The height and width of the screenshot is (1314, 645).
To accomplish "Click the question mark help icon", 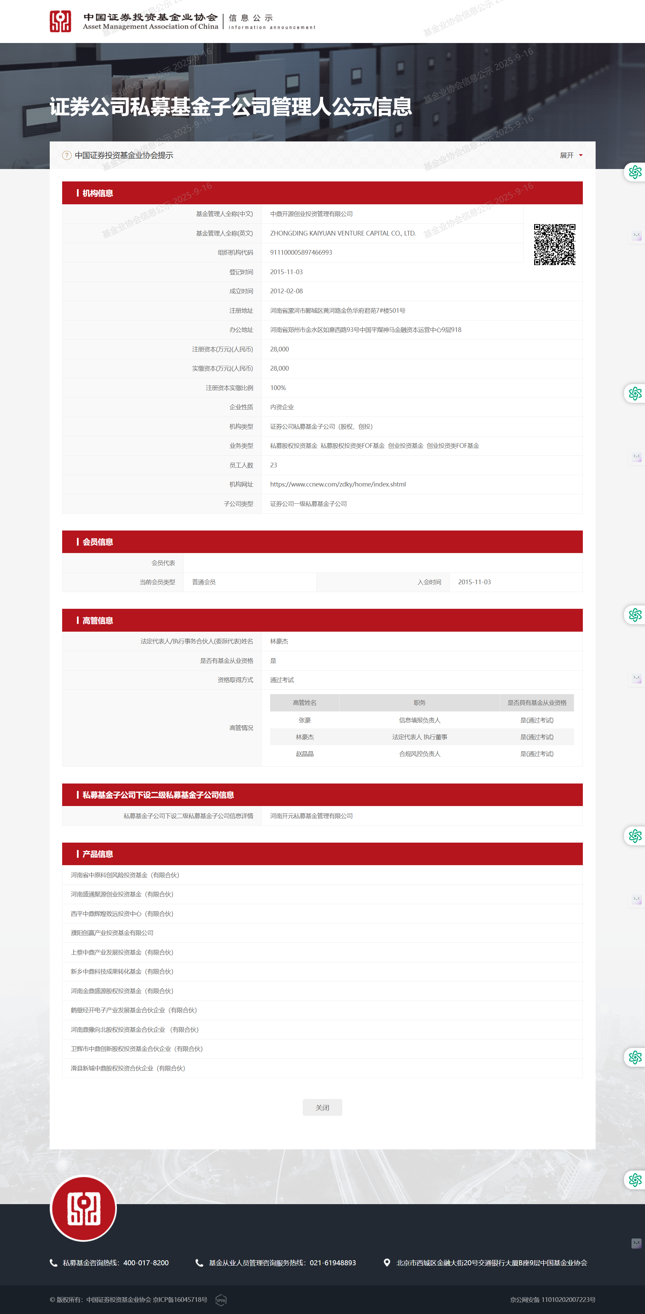I will click(67, 155).
